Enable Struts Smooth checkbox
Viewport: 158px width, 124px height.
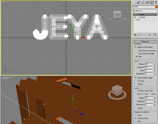coord(136,84)
